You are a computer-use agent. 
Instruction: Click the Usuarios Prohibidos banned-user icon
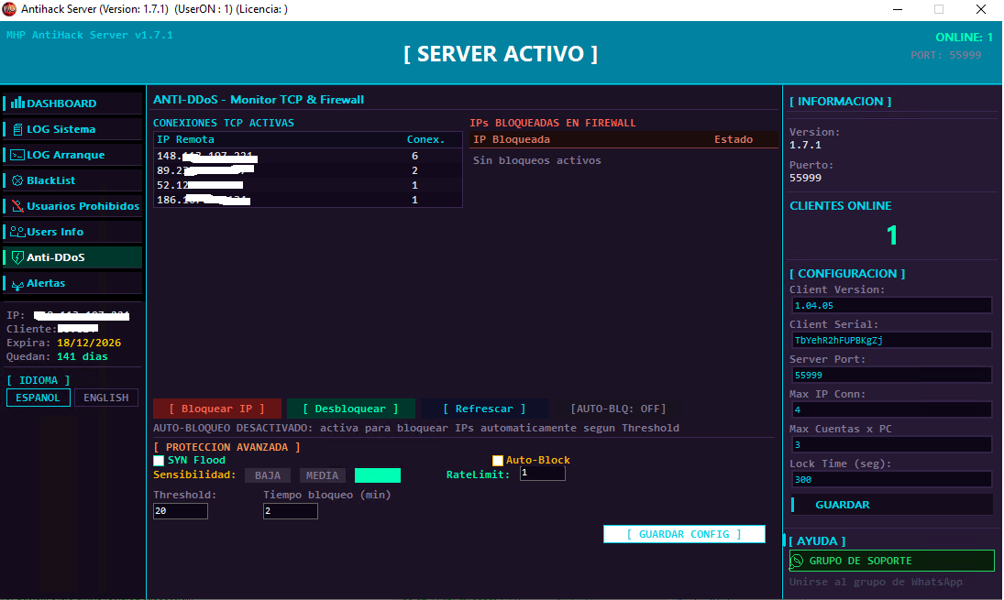click(x=17, y=206)
